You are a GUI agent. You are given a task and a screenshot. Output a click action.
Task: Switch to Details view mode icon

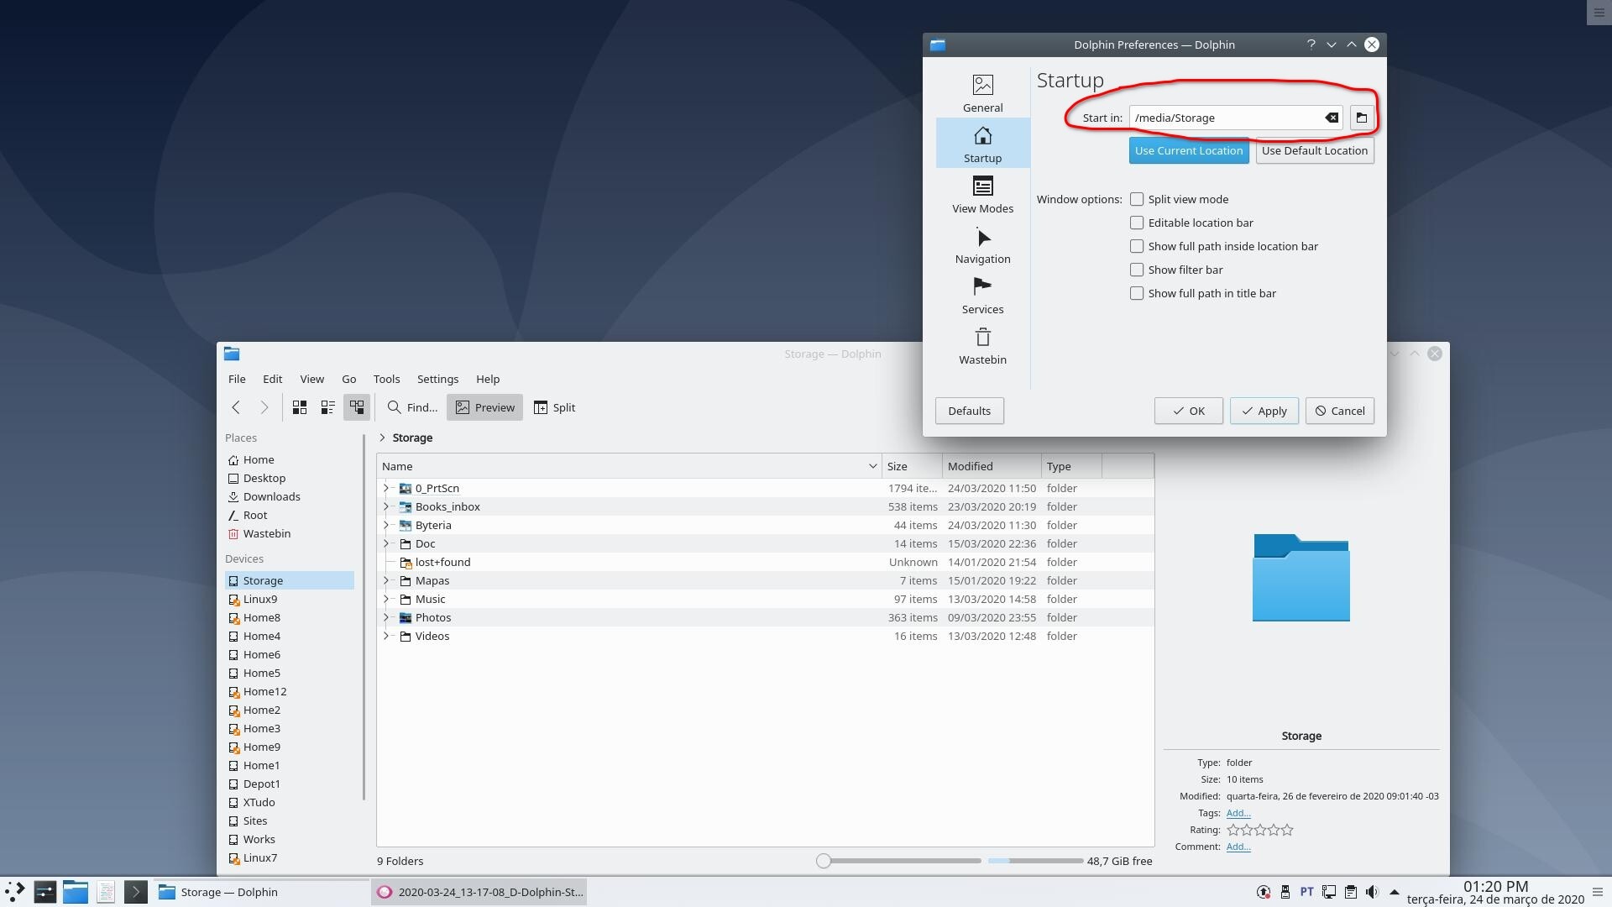pyautogui.click(x=357, y=407)
